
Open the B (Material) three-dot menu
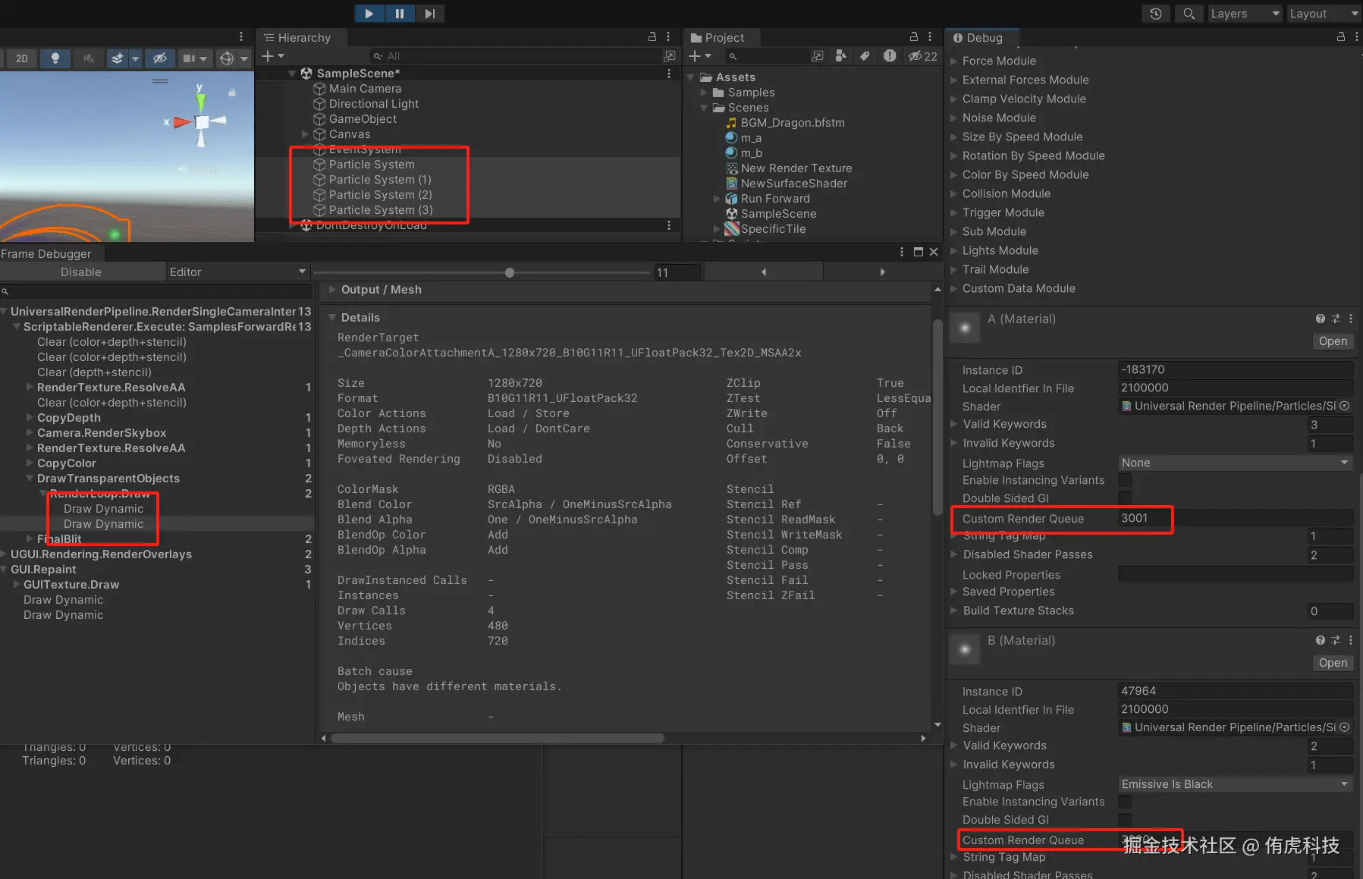(x=1351, y=641)
